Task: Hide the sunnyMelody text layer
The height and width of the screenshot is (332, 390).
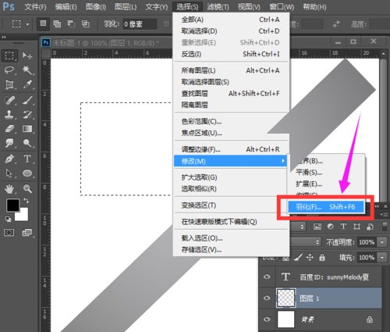Action: coord(267,277)
